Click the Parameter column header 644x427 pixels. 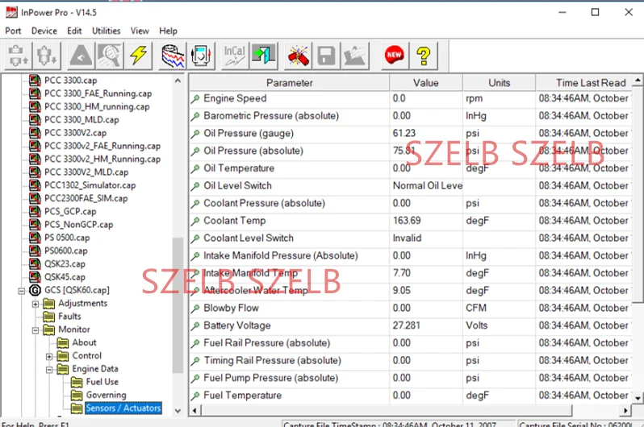[x=289, y=83]
